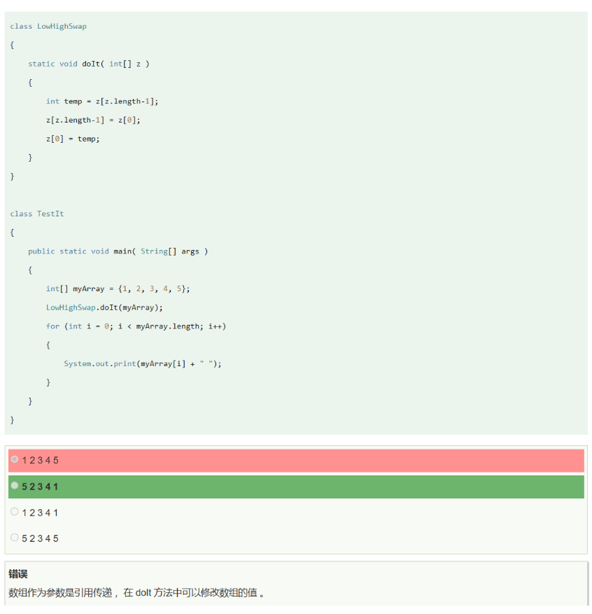The image size is (592, 614).
Task: Click the LowHighSwap.doIt(myArray) call line
Action: [104, 307]
